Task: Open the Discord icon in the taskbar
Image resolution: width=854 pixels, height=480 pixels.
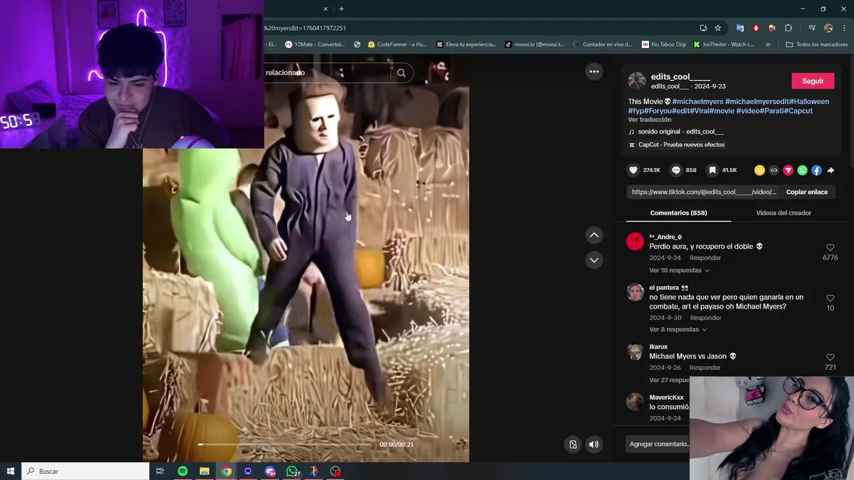Action: pyautogui.click(x=270, y=471)
